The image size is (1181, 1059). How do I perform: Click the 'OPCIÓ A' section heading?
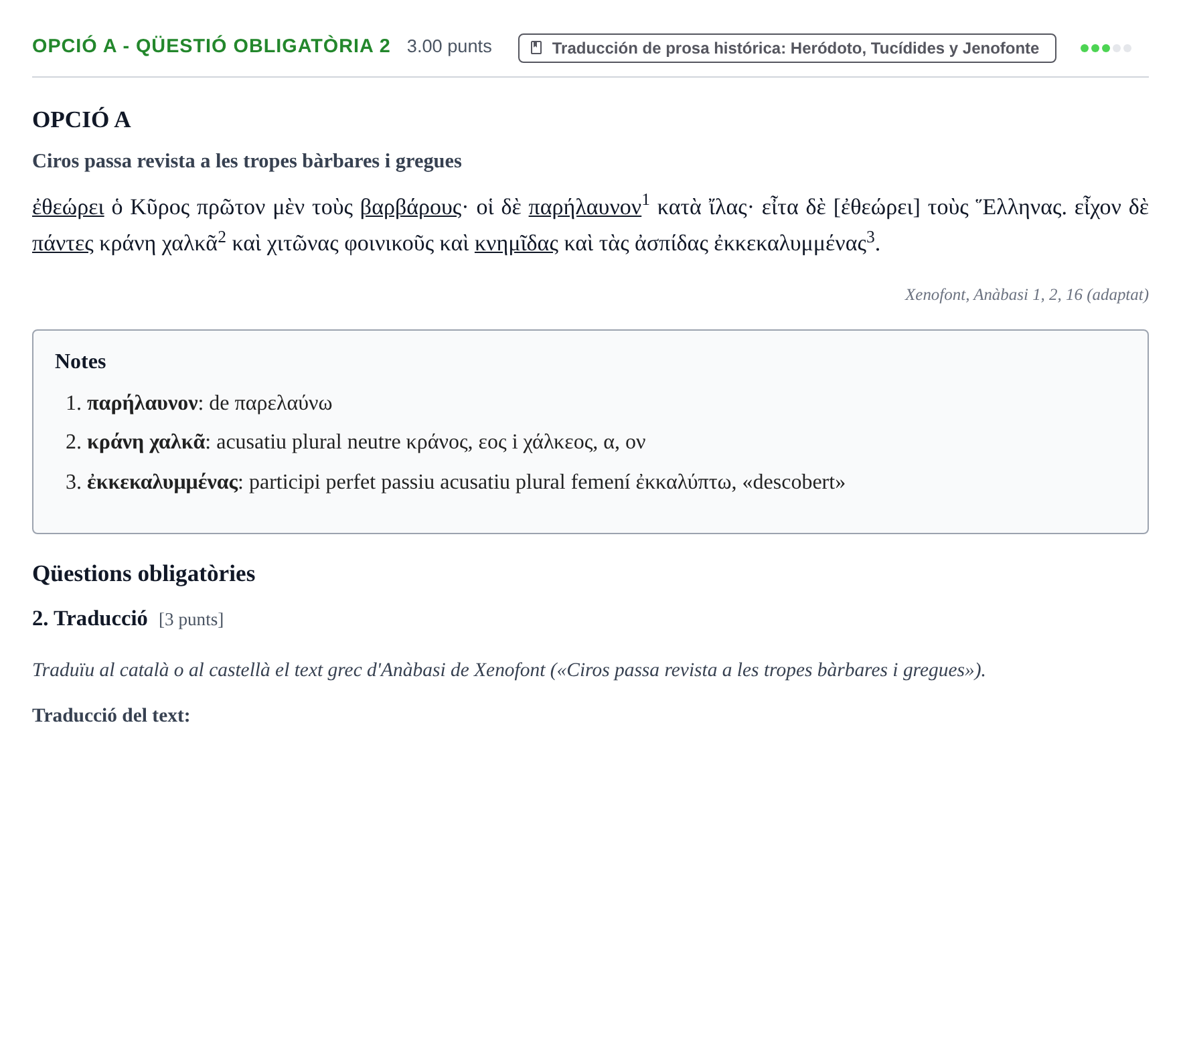coord(82,120)
